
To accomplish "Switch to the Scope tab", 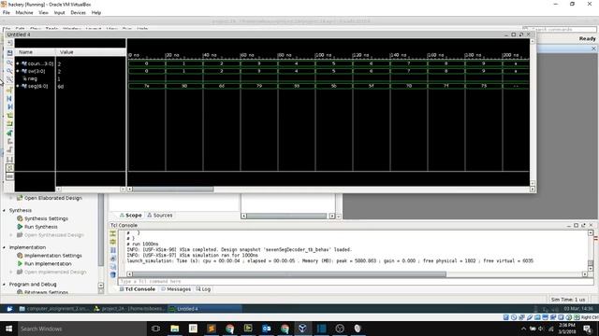I will coord(131,216).
